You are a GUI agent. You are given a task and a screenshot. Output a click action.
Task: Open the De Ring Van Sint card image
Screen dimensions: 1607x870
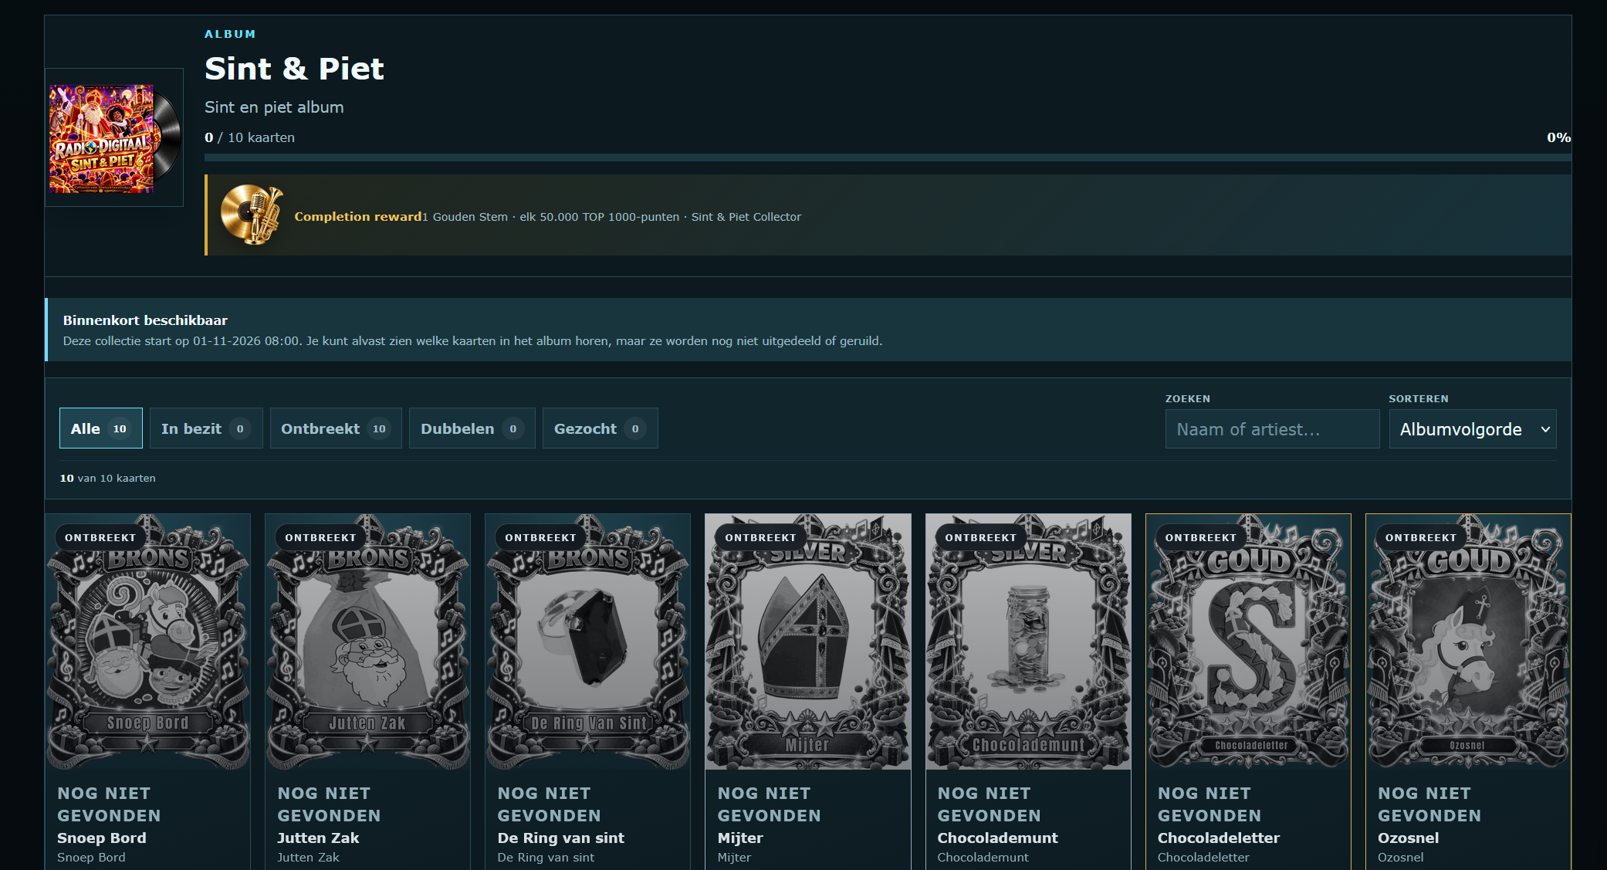click(587, 642)
